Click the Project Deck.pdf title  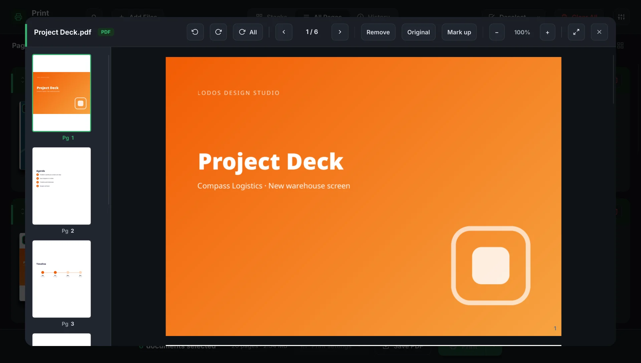click(x=62, y=32)
